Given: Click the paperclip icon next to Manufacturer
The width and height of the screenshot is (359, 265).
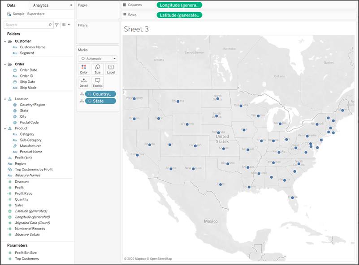Looking at the screenshot, I should [15, 146].
